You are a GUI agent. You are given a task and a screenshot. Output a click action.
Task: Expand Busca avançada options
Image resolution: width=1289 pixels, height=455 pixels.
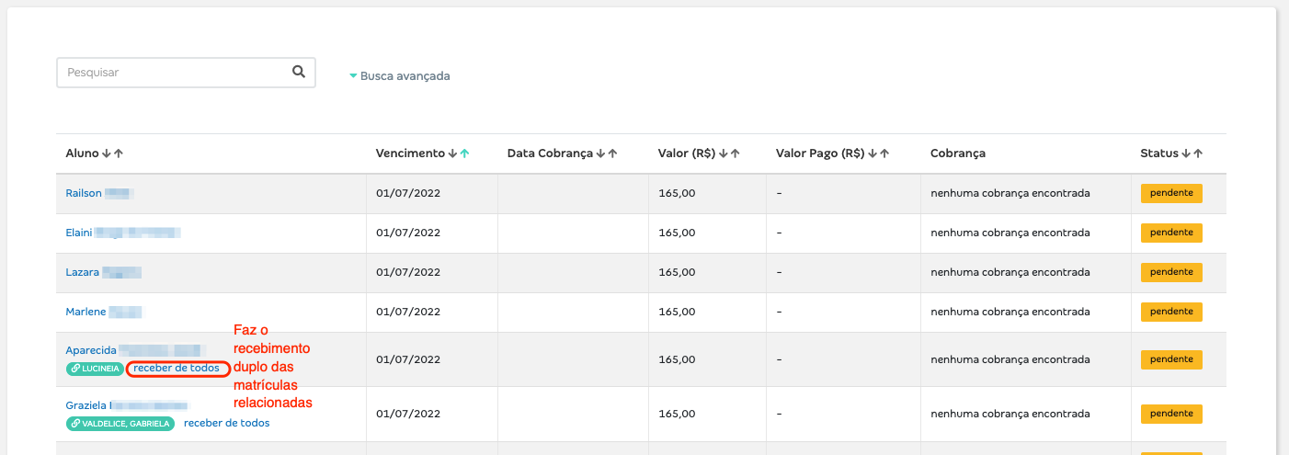399,76
